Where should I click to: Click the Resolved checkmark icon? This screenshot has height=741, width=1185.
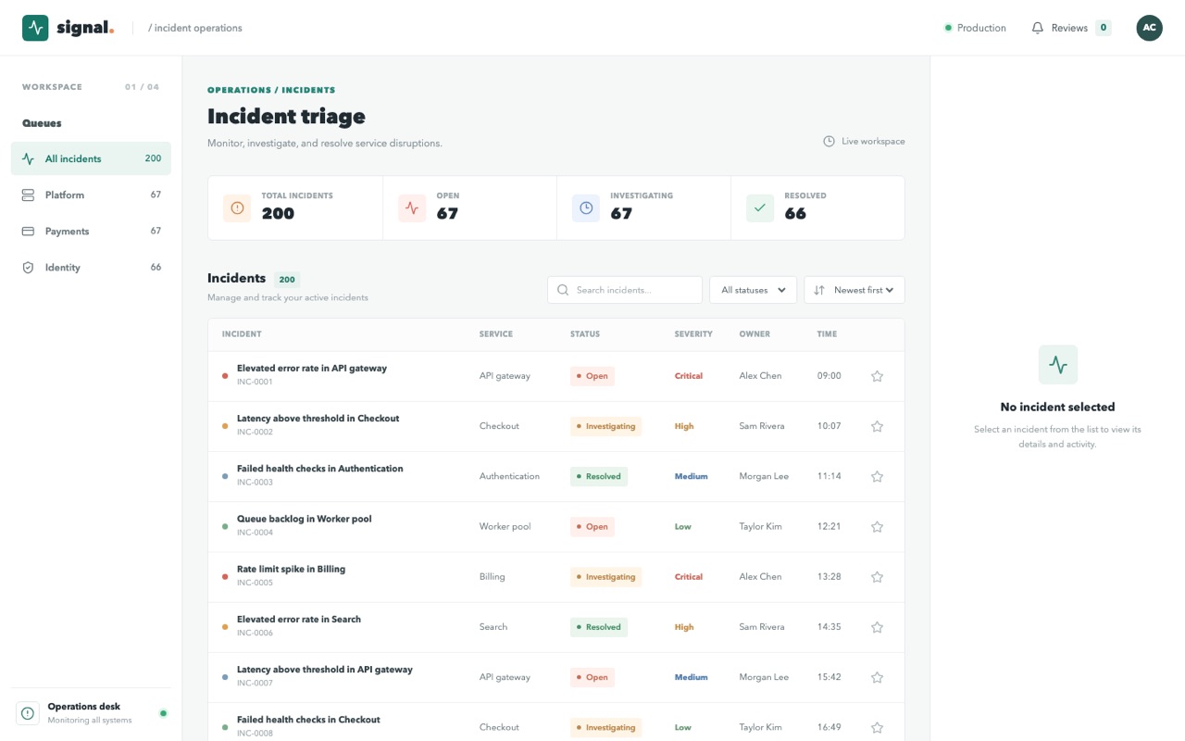[760, 208]
